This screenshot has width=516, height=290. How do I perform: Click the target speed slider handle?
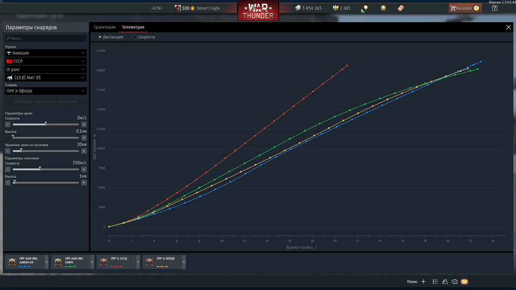point(46,124)
